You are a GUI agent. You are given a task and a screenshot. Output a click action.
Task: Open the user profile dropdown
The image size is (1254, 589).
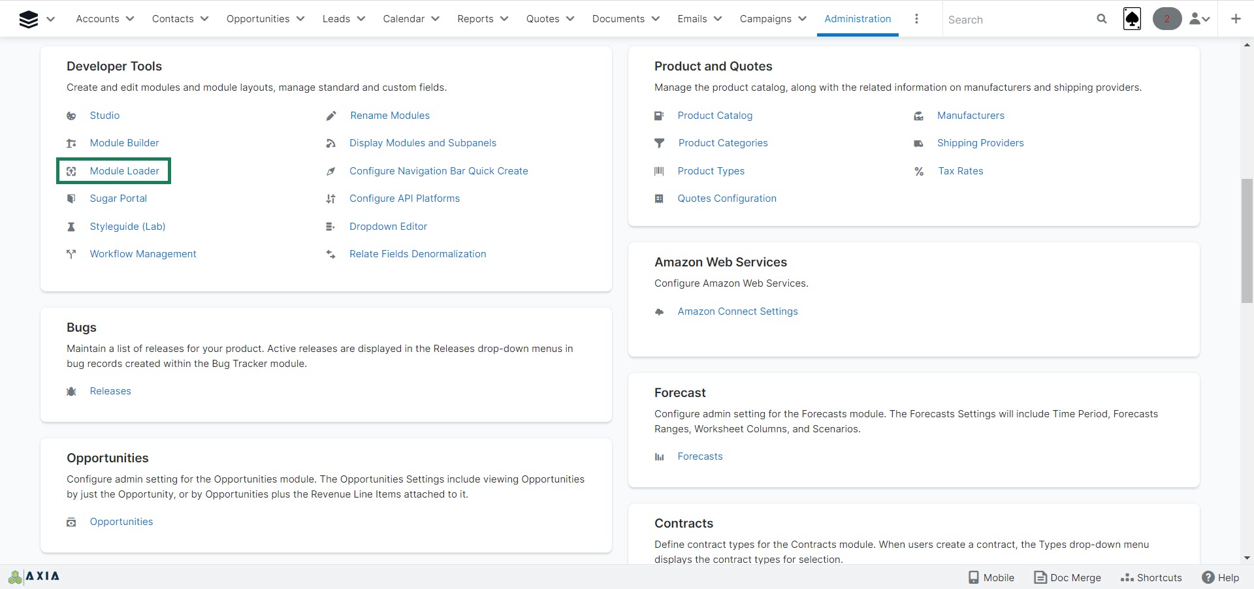(x=1199, y=19)
